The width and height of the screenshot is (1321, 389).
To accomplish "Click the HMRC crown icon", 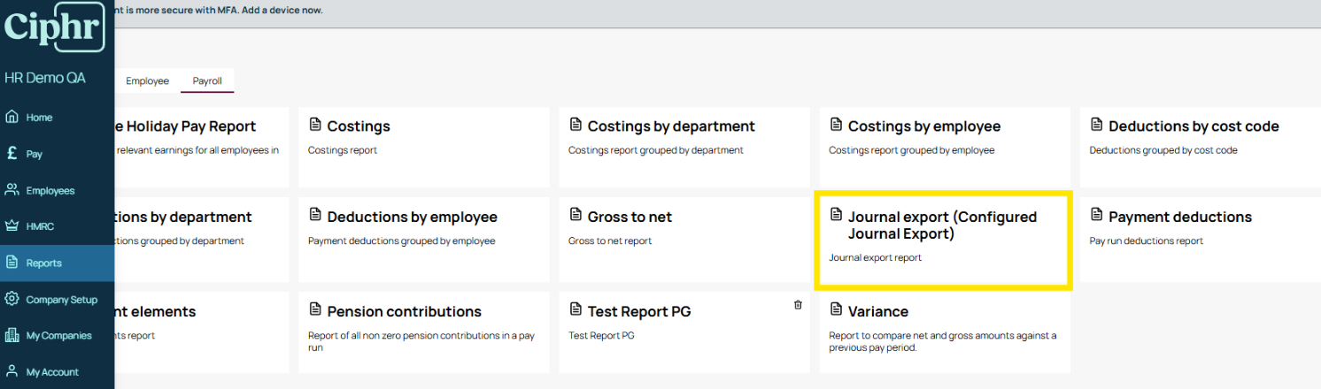I will point(12,225).
